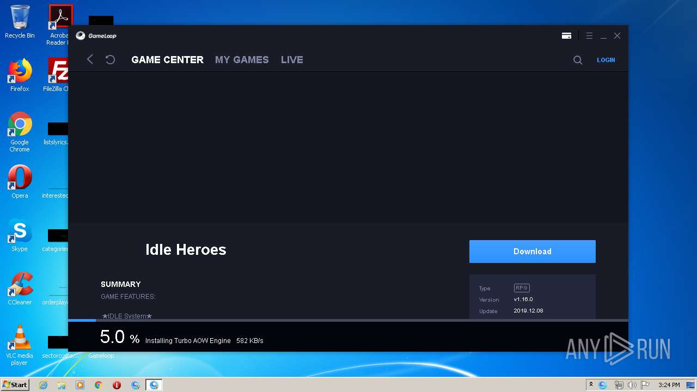Switch to MY GAMES tab
This screenshot has width=697, height=392.
tap(242, 60)
